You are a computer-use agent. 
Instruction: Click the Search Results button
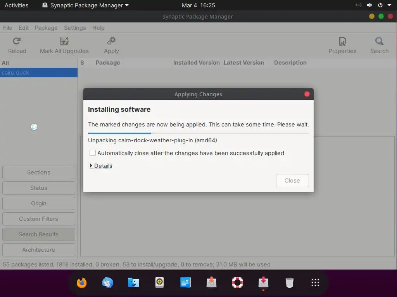coord(39,234)
